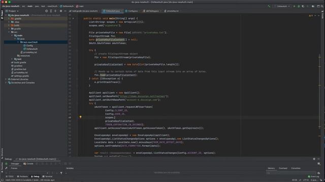
Task: Click Rerun icon in Debug panel
Action: (x=6, y=164)
